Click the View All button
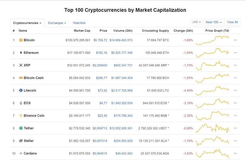The height and width of the screenshot is (160, 246). [232, 22]
